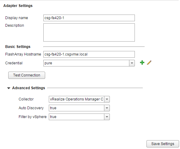Click into the Description text area
180x149 pixels.
click(89, 32)
